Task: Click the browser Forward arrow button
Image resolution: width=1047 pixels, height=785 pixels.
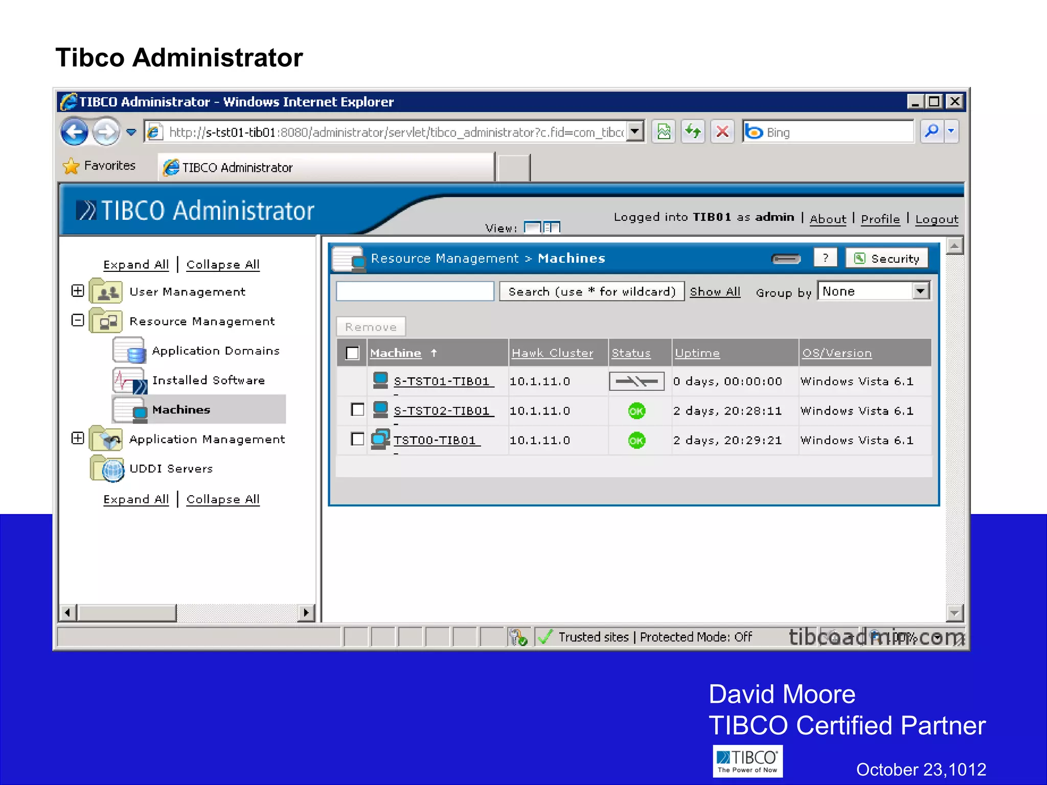Action: [x=106, y=132]
